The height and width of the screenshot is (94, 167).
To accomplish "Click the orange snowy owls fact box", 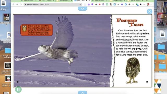I will coord(37,30).
